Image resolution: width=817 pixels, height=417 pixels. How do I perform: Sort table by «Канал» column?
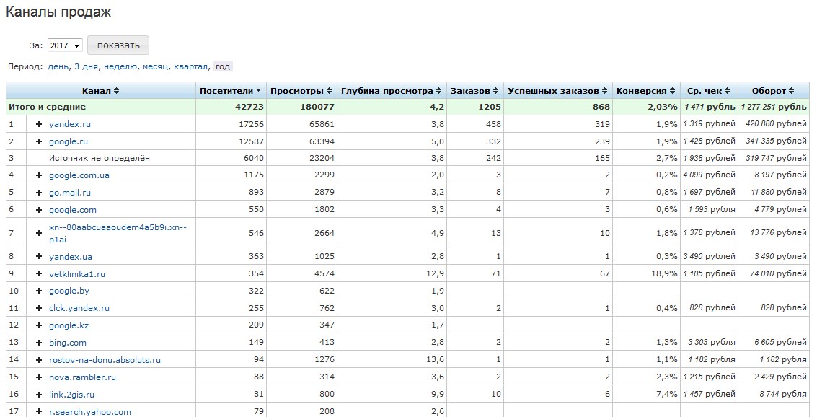tap(100, 91)
